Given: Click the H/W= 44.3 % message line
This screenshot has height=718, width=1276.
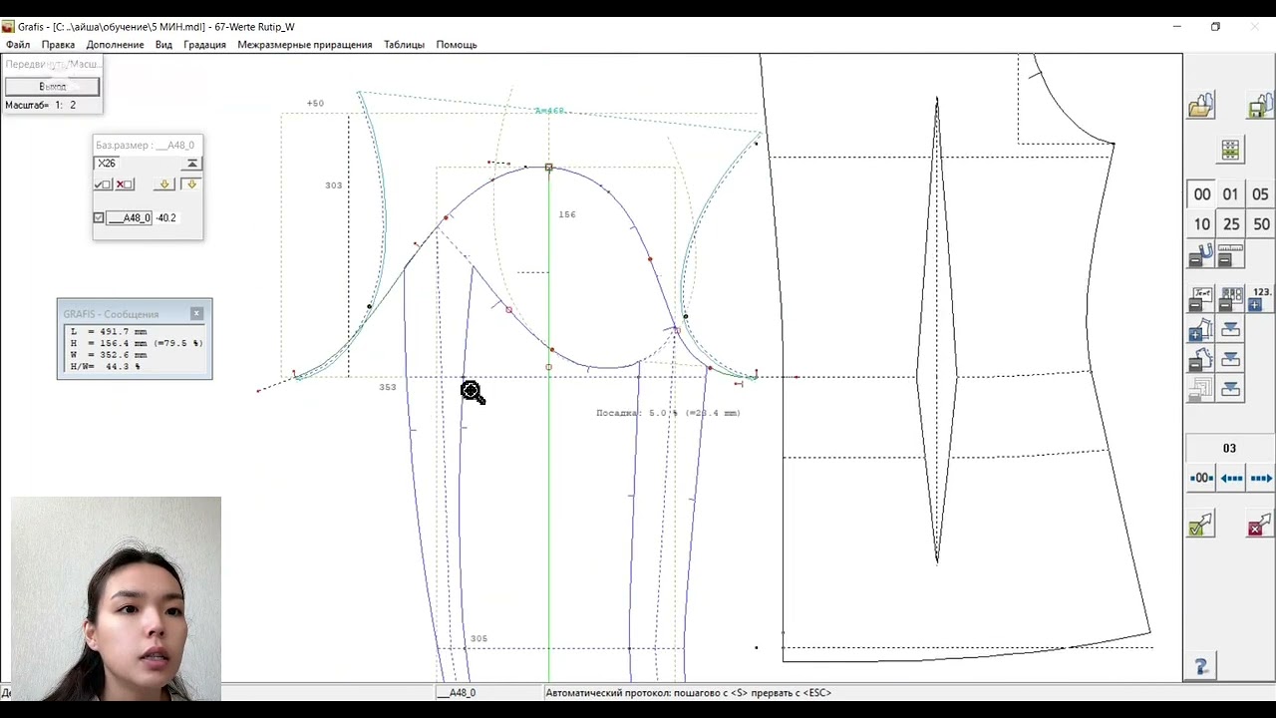Looking at the screenshot, I should [105, 367].
